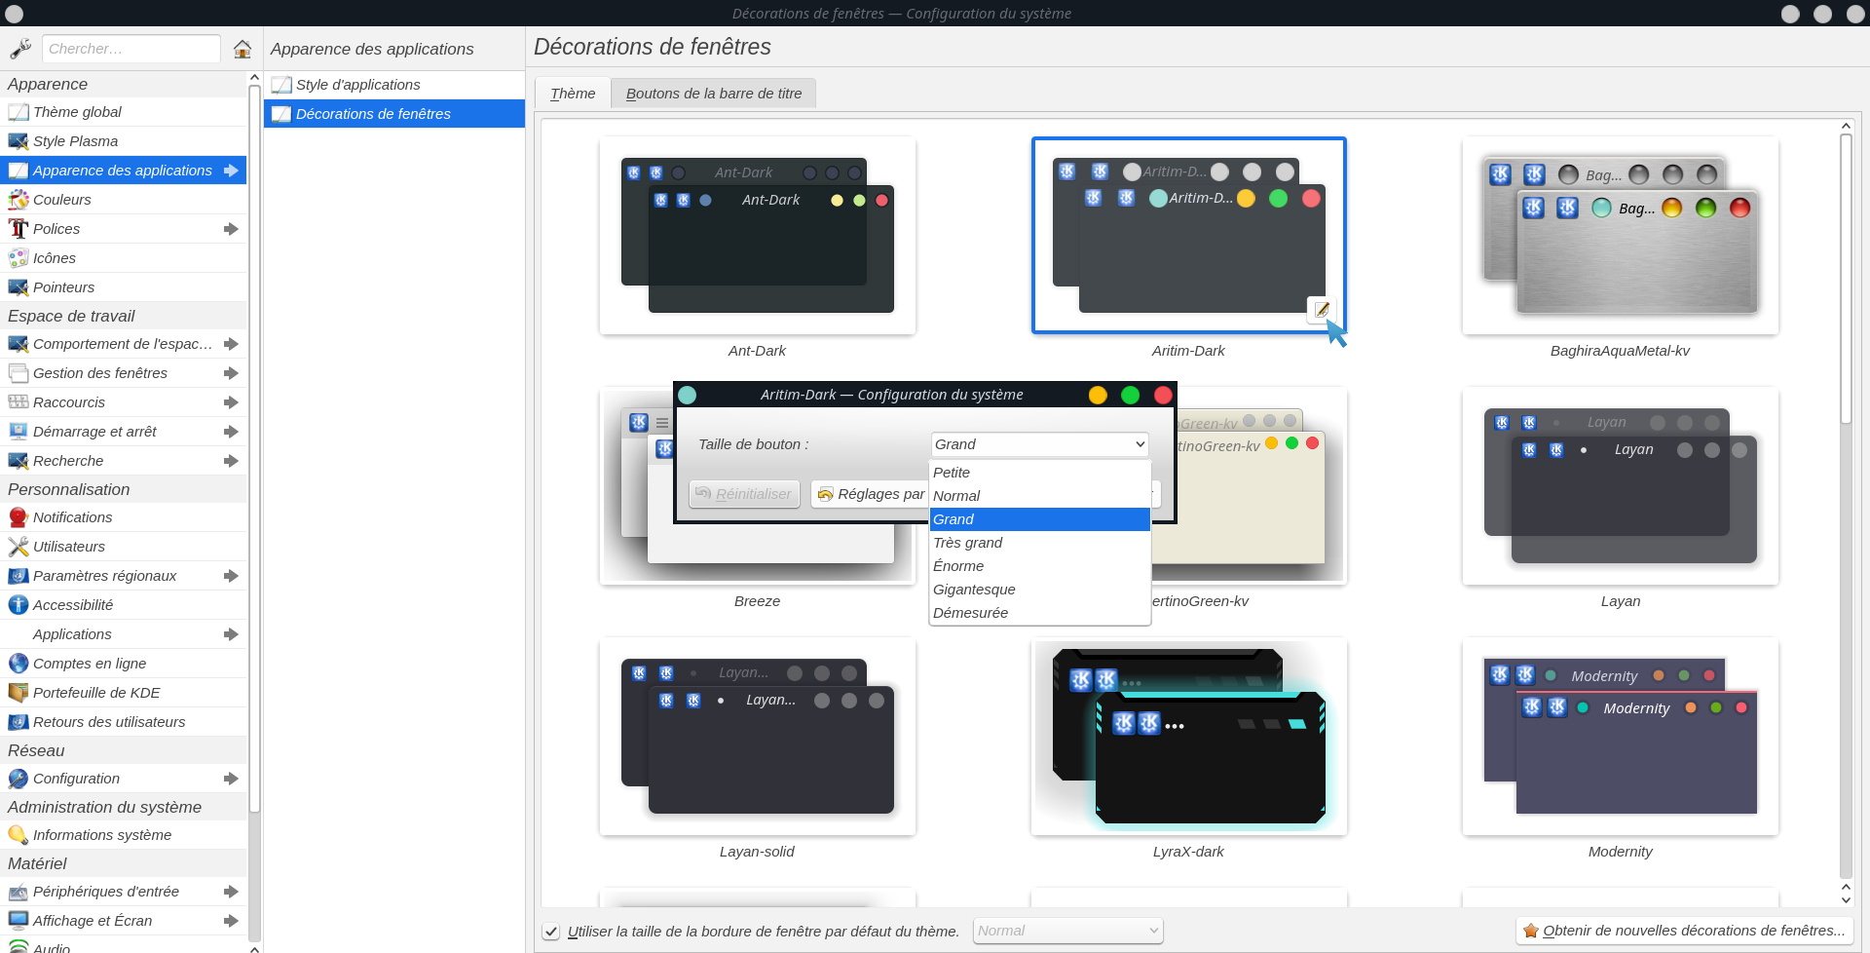Image resolution: width=1870 pixels, height=953 pixels.
Task: Select the Ant-Dark theme thumbnail
Action: coord(758,236)
